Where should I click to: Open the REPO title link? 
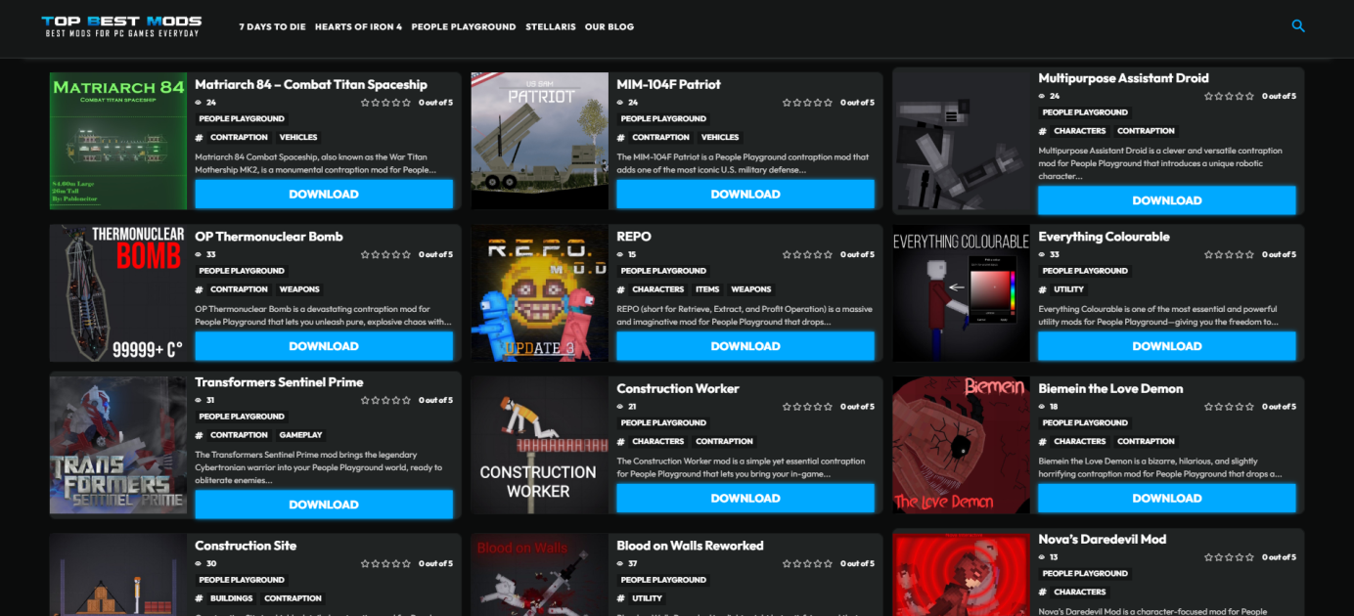(x=634, y=237)
